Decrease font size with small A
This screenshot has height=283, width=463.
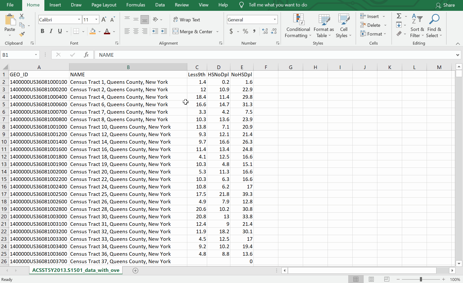click(112, 20)
